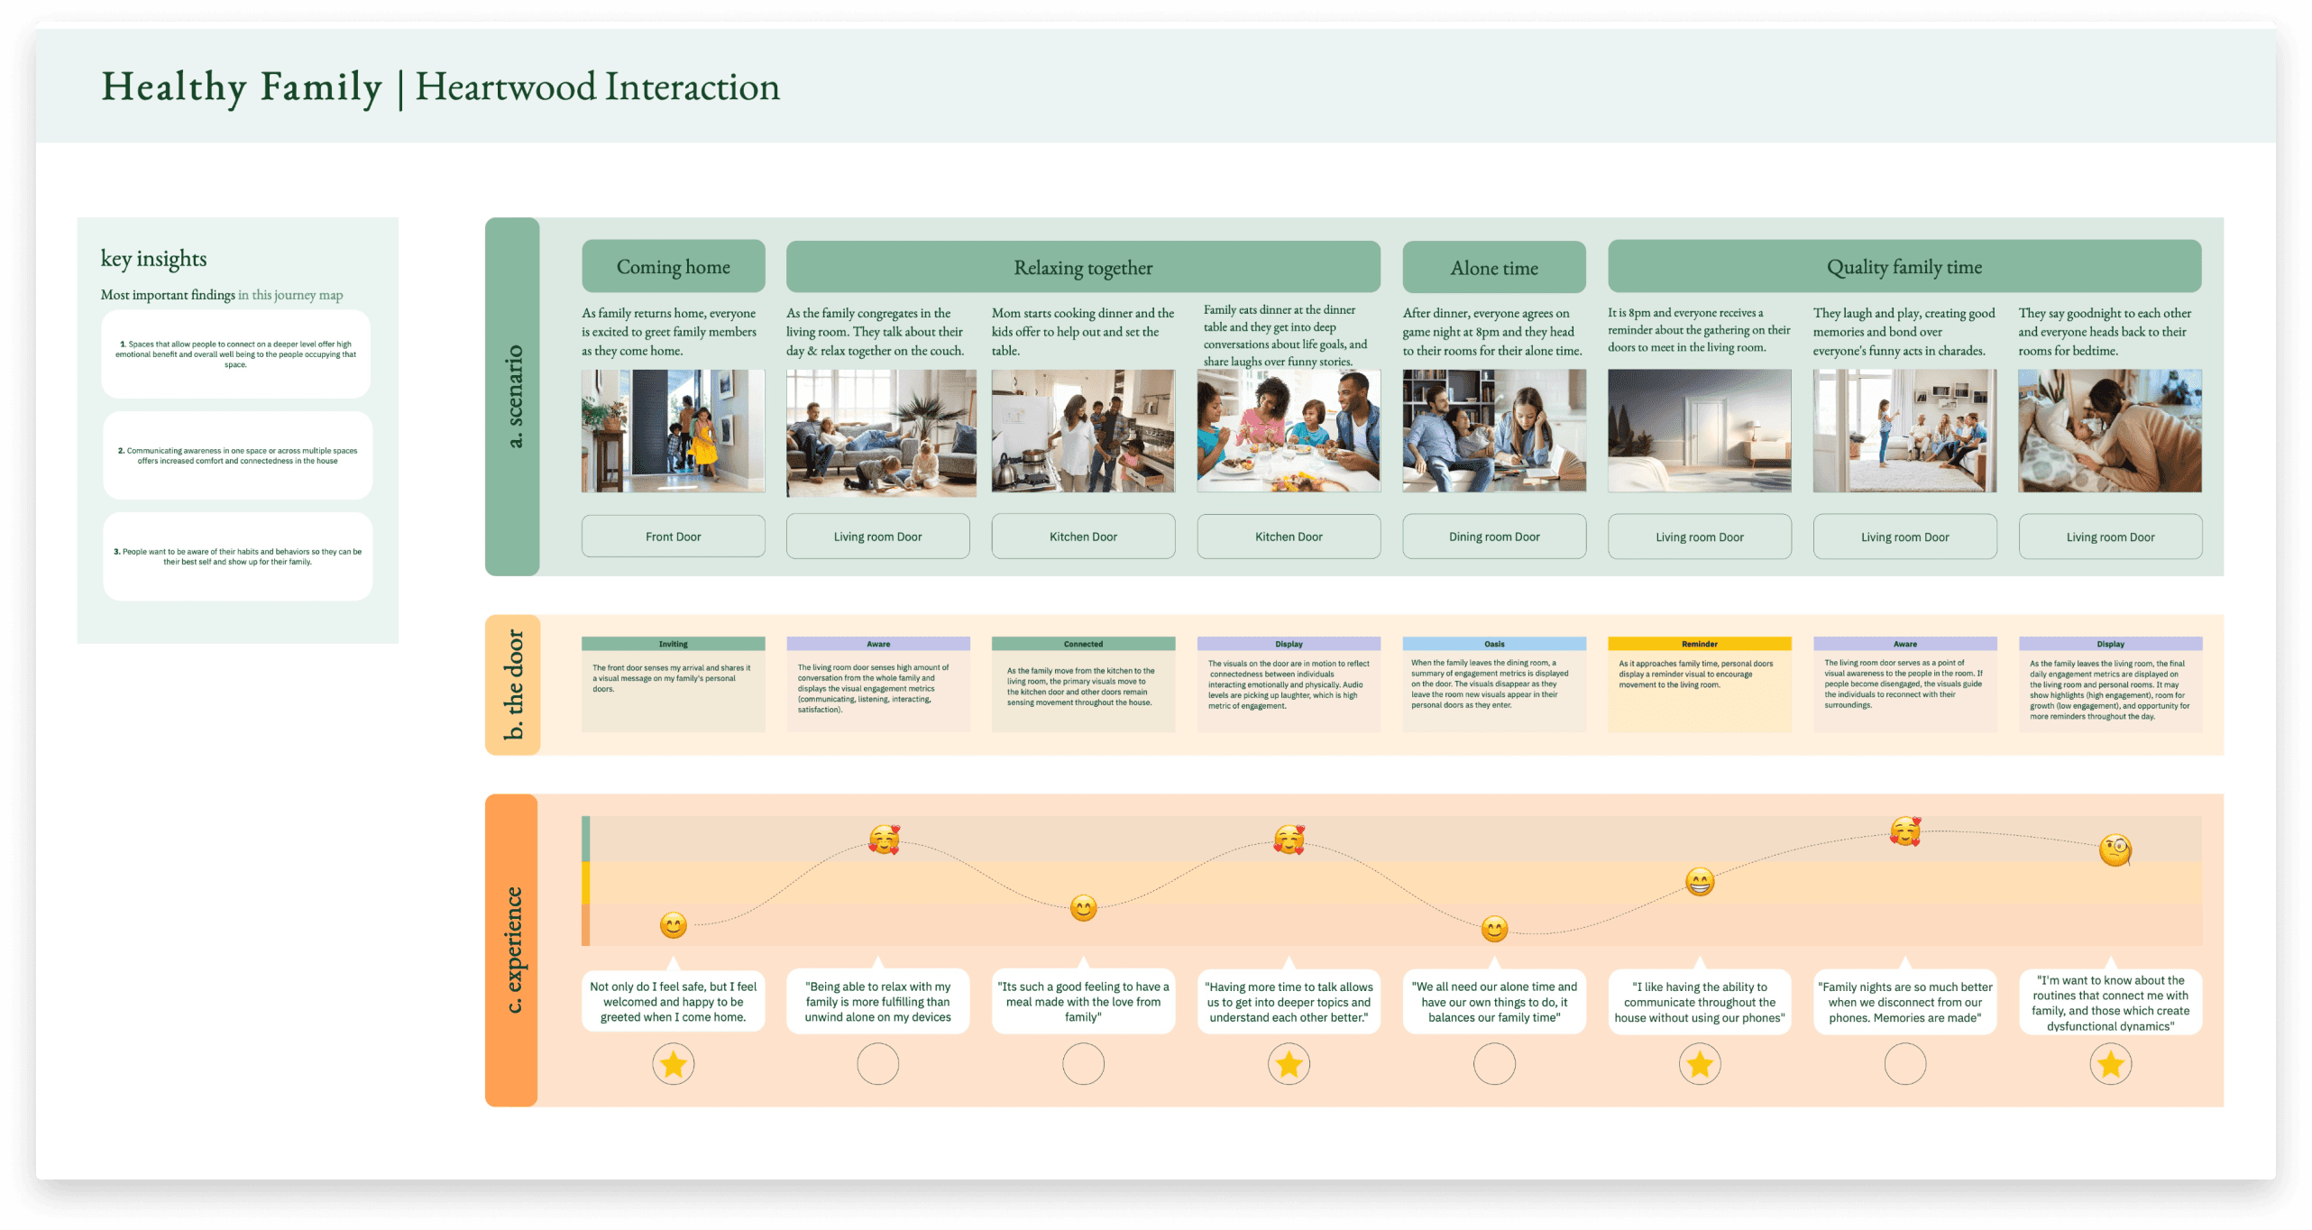Select the "Alone time" phase header
This screenshot has height=1230, width=2312.
pyautogui.click(x=1493, y=268)
